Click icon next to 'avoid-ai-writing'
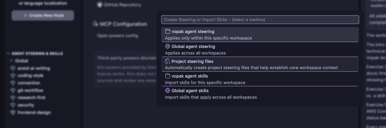Image resolution: width=386 pixels, height=128 pixels. pyautogui.click(x=13, y=68)
